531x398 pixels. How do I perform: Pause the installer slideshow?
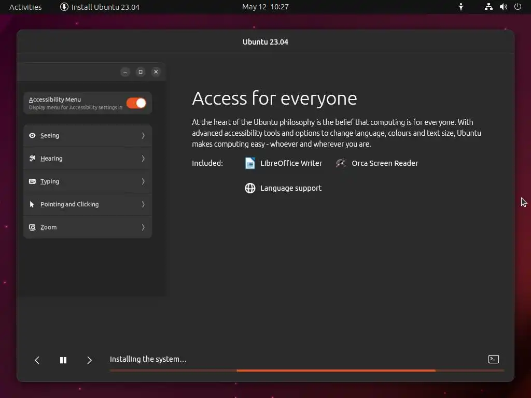(x=63, y=360)
